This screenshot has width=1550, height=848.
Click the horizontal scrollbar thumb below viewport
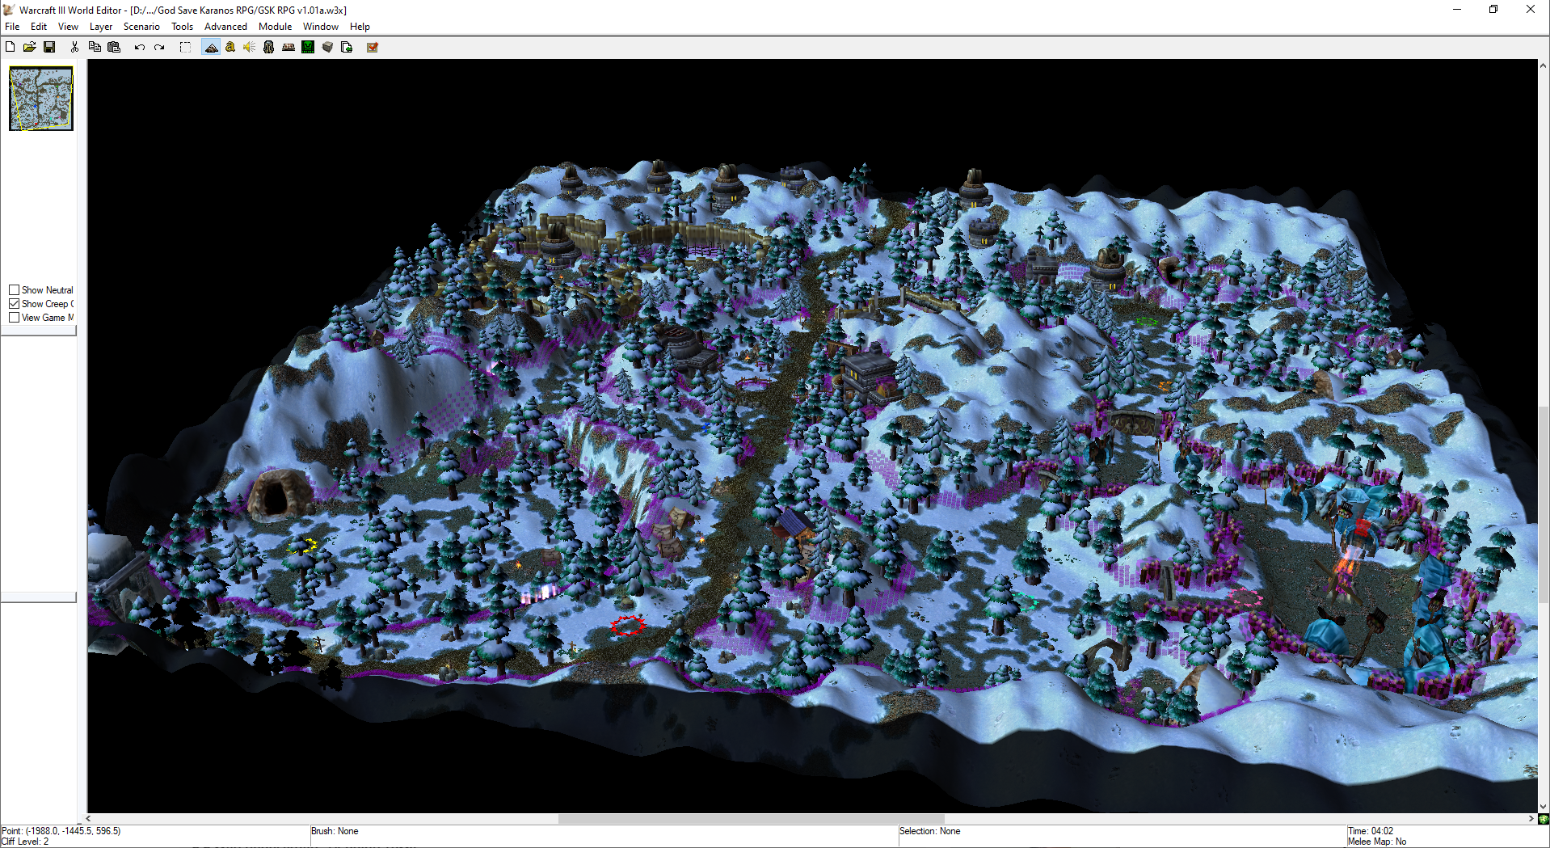751,819
